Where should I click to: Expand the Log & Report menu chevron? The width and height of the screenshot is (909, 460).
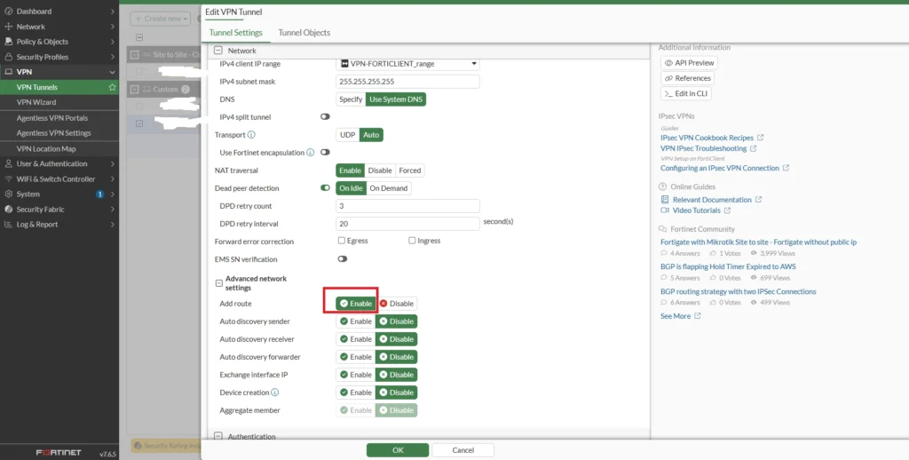112,225
